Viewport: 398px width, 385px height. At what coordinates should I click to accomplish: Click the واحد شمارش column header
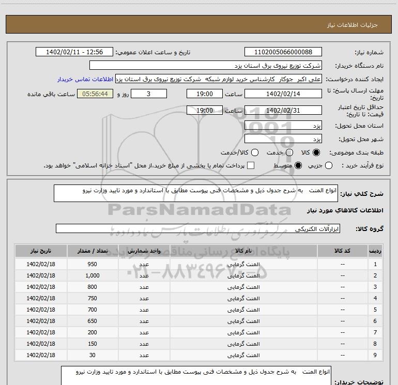[x=144, y=251]
